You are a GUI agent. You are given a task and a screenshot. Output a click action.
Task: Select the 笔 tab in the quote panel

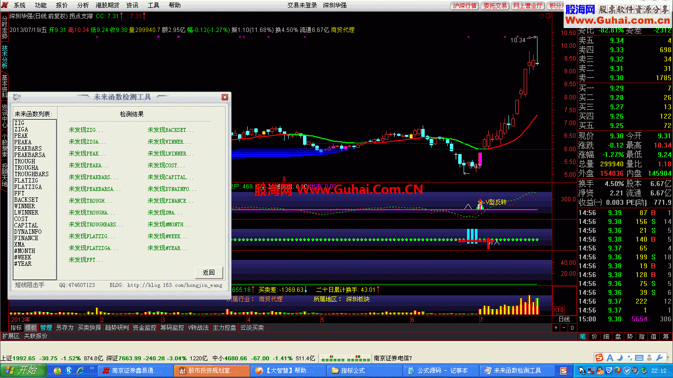[x=583, y=337]
